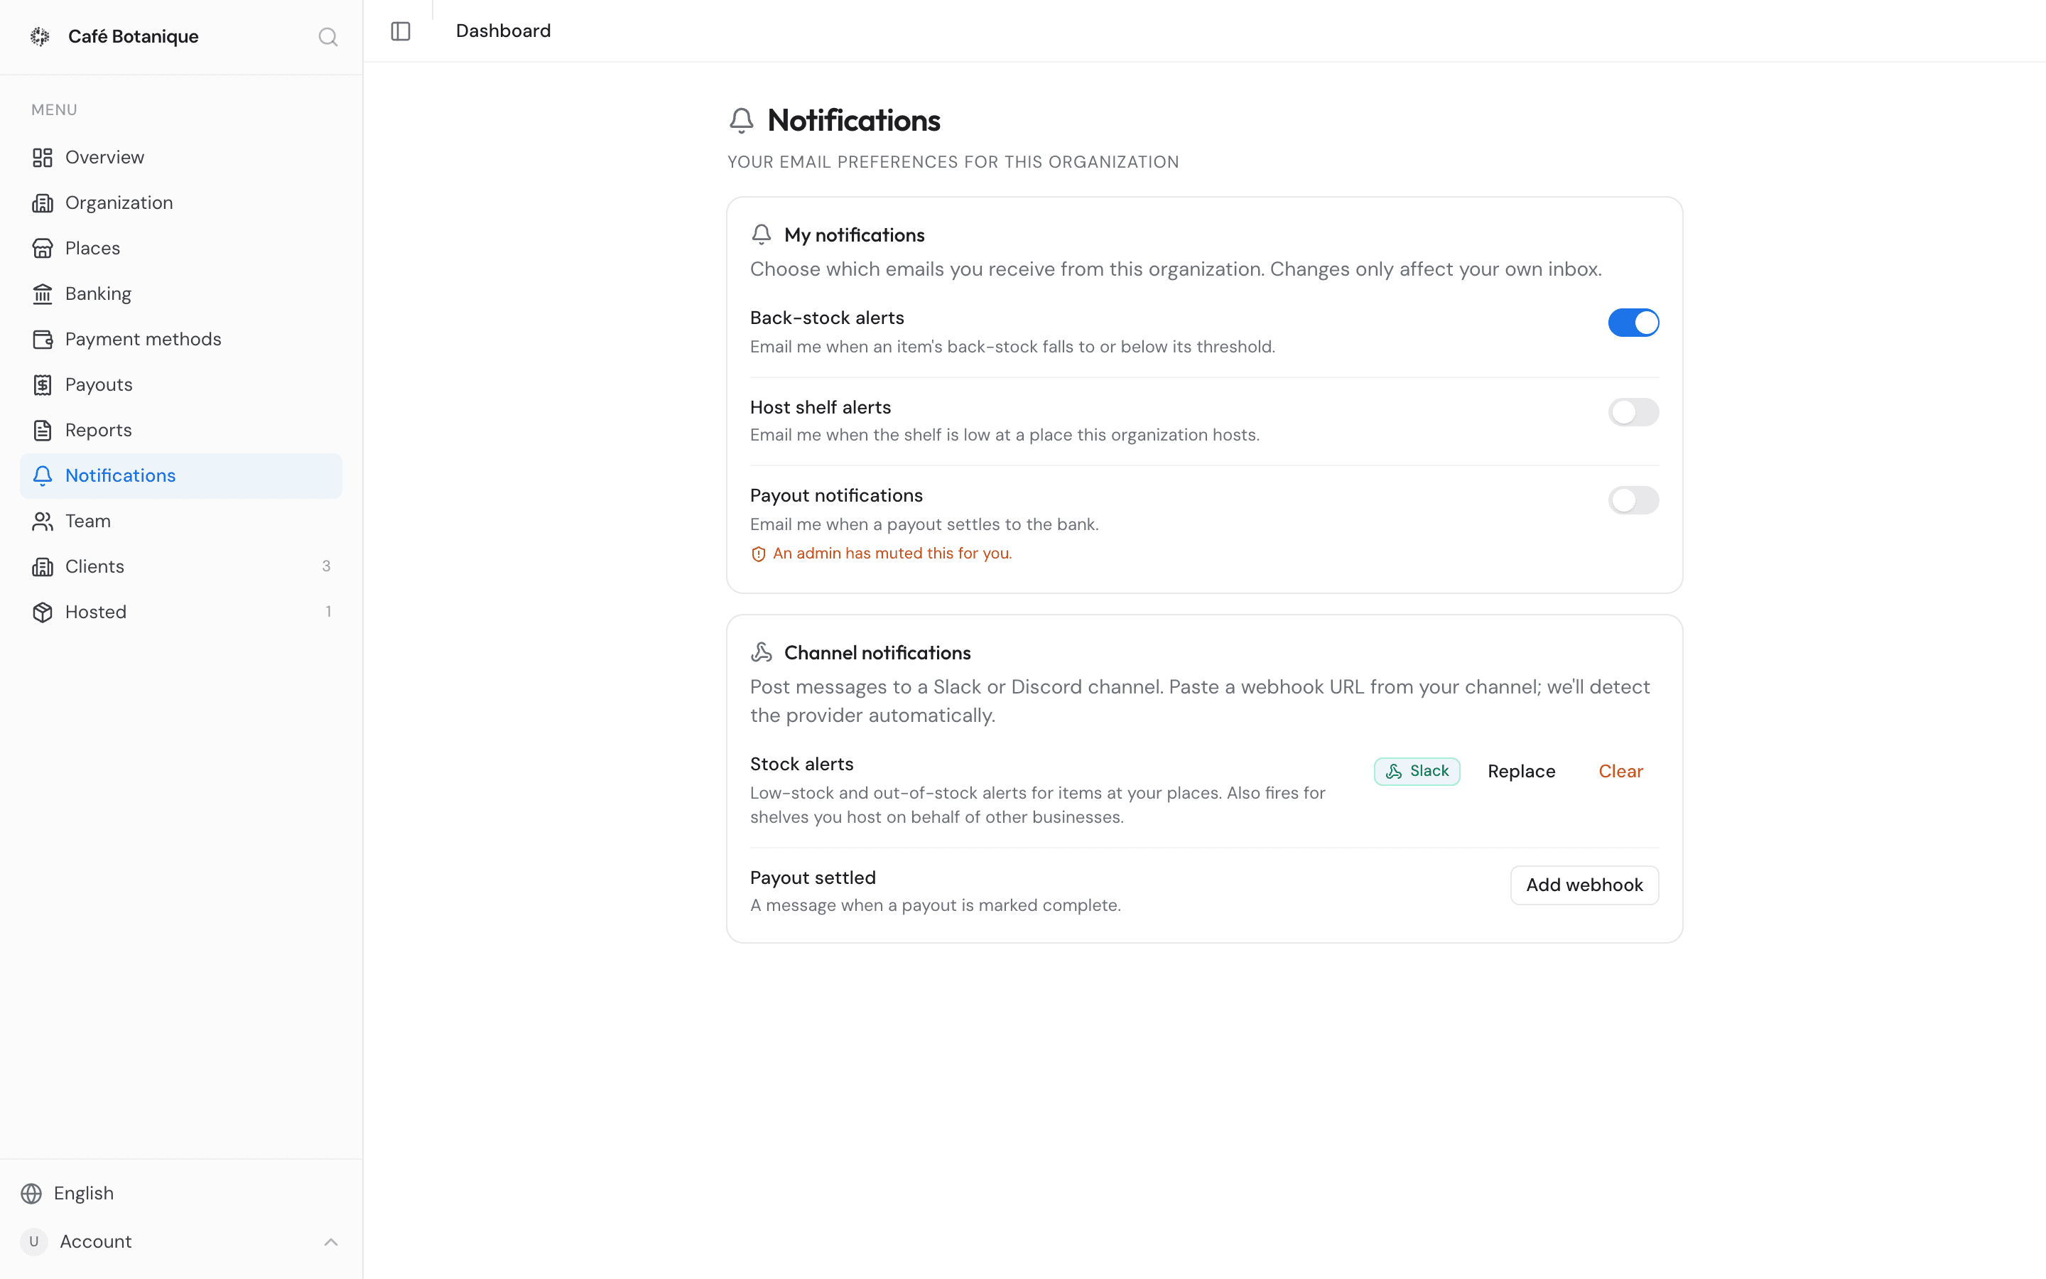
Task: Click the Organization building icon
Action: pyautogui.click(x=43, y=203)
